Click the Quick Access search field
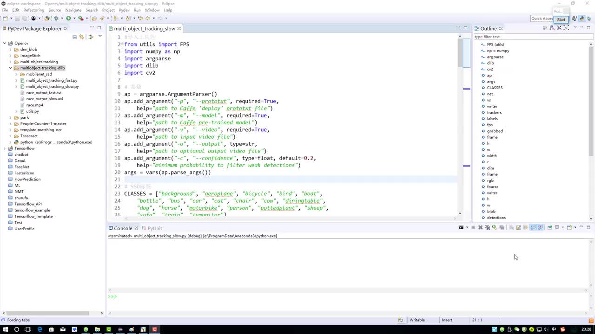Screen dimensions: 595x334 (542, 19)
